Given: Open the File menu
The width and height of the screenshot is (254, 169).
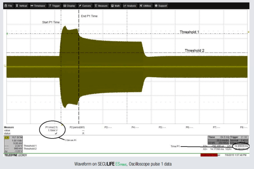Looking at the screenshot, I should (x=8, y=6).
